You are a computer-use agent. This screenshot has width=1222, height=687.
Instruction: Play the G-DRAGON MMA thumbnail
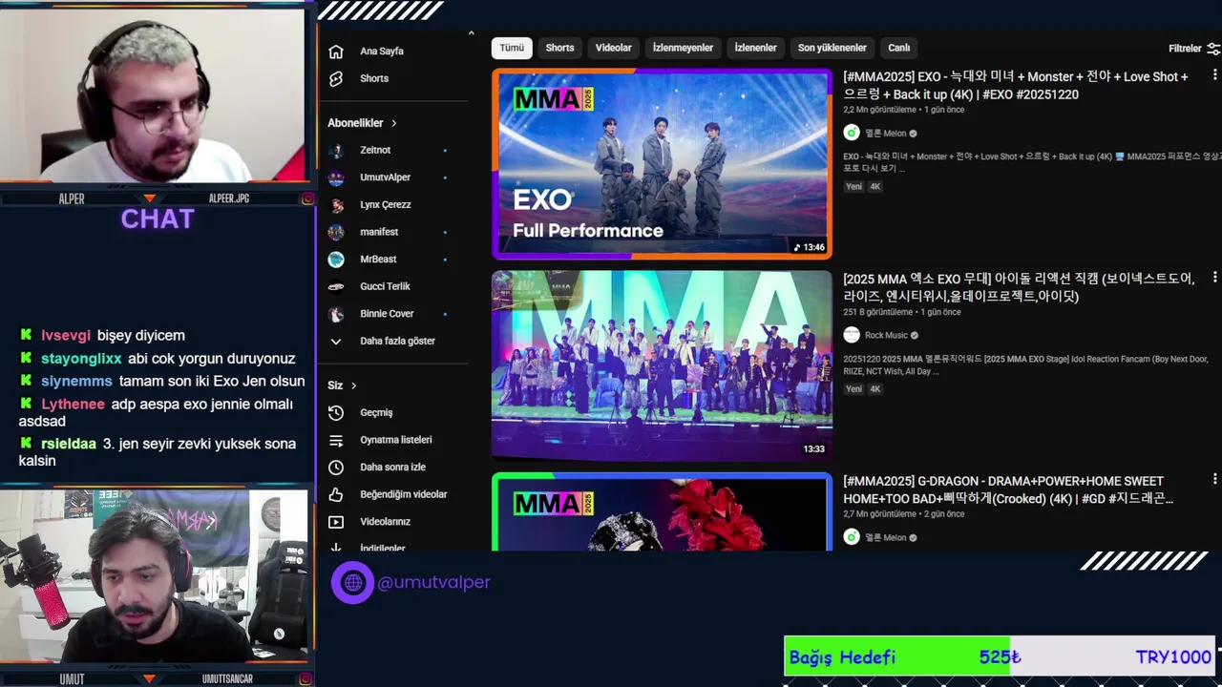[662, 512]
